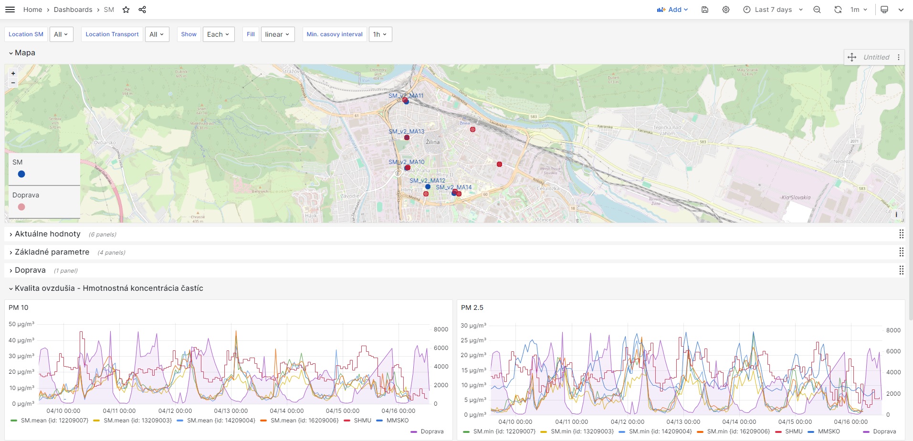Zoom out the time range
The width and height of the screenshot is (913, 441).
click(817, 10)
